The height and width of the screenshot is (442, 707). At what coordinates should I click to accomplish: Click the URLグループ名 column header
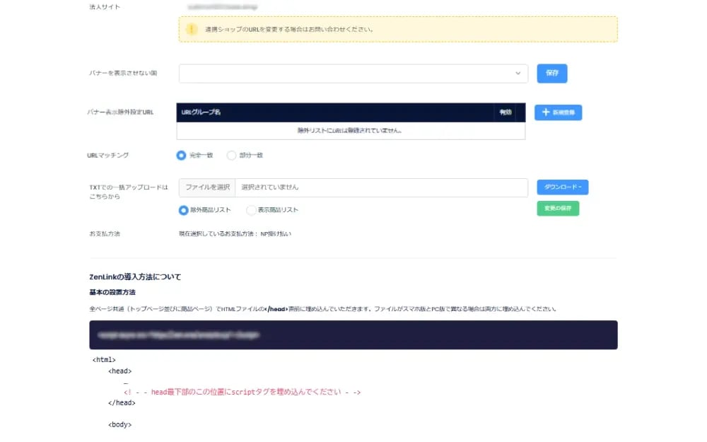tap(201, 112)
